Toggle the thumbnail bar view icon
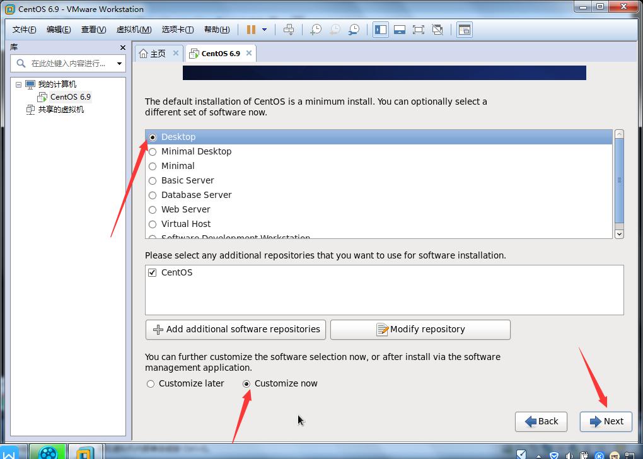The height and width of the screenshot is (459, 643). tap(400, 30)
